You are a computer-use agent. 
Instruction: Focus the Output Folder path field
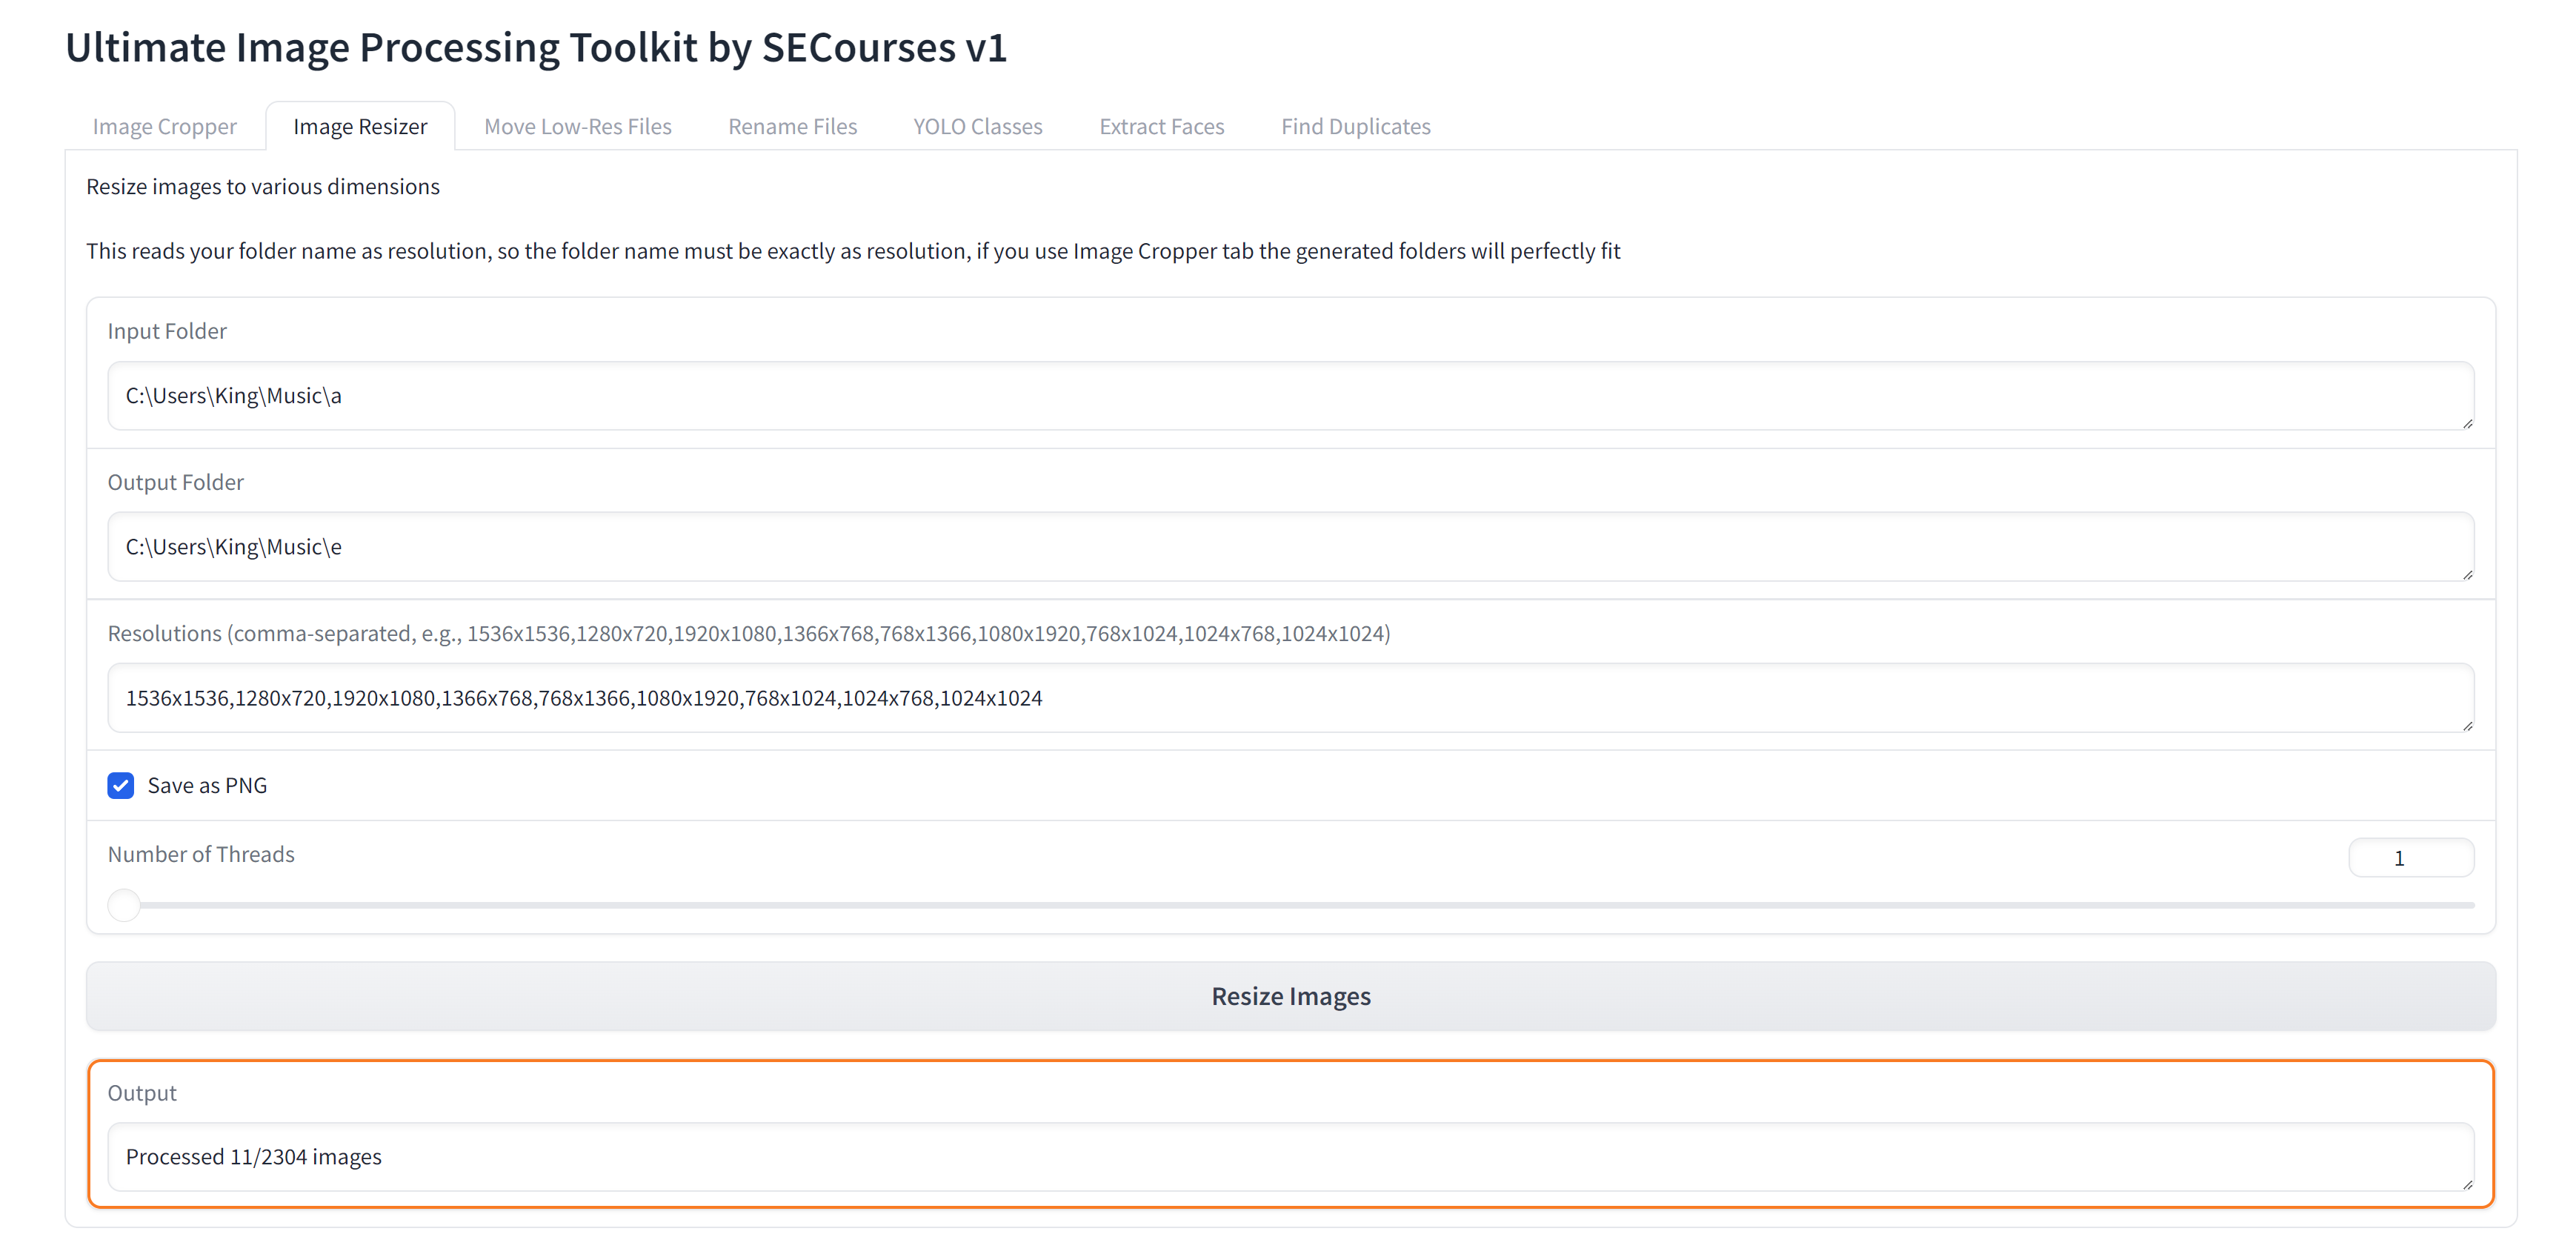(x=1290, y=547)
